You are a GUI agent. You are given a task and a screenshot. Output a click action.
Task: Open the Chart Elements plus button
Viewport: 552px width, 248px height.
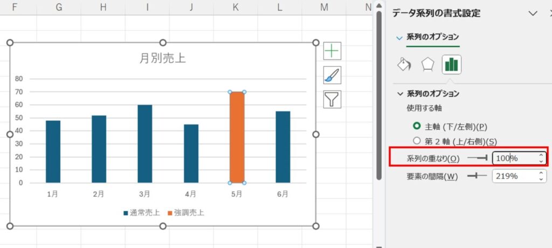332,51
